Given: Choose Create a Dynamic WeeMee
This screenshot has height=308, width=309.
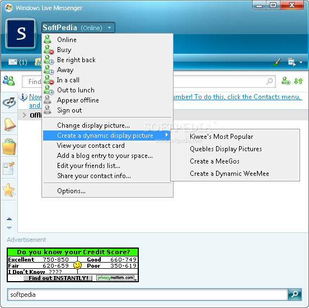Looking at the screenshot, I should click(235, 174).
